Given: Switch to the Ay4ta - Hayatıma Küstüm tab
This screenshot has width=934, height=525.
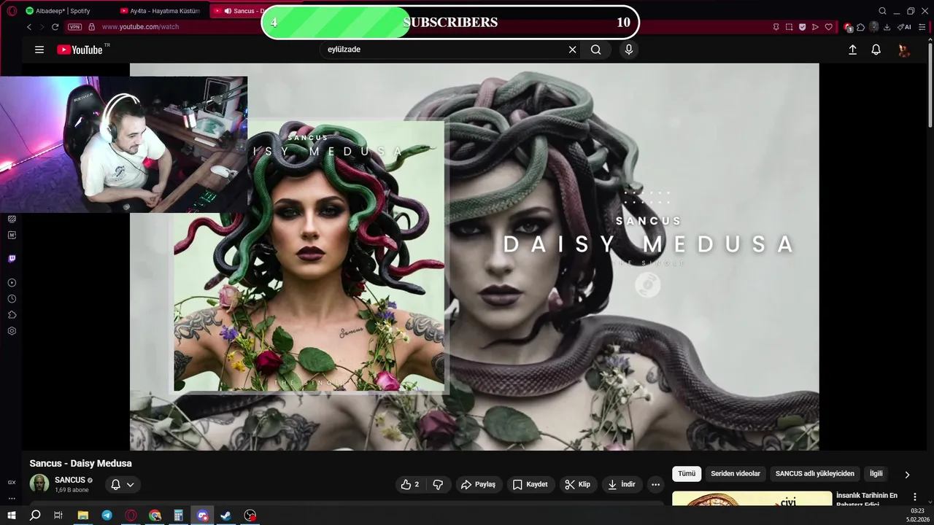Looking at the screenshot, I should [161, 11].
